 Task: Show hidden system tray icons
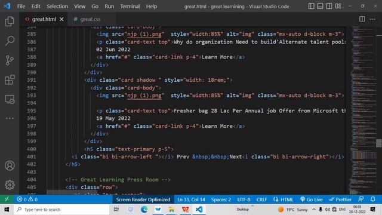coord(314,210)
